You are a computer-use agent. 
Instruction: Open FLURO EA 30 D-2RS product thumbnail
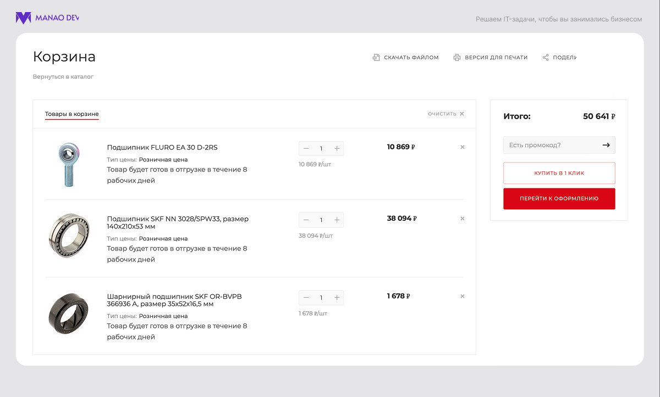click(x=69, y=164)
